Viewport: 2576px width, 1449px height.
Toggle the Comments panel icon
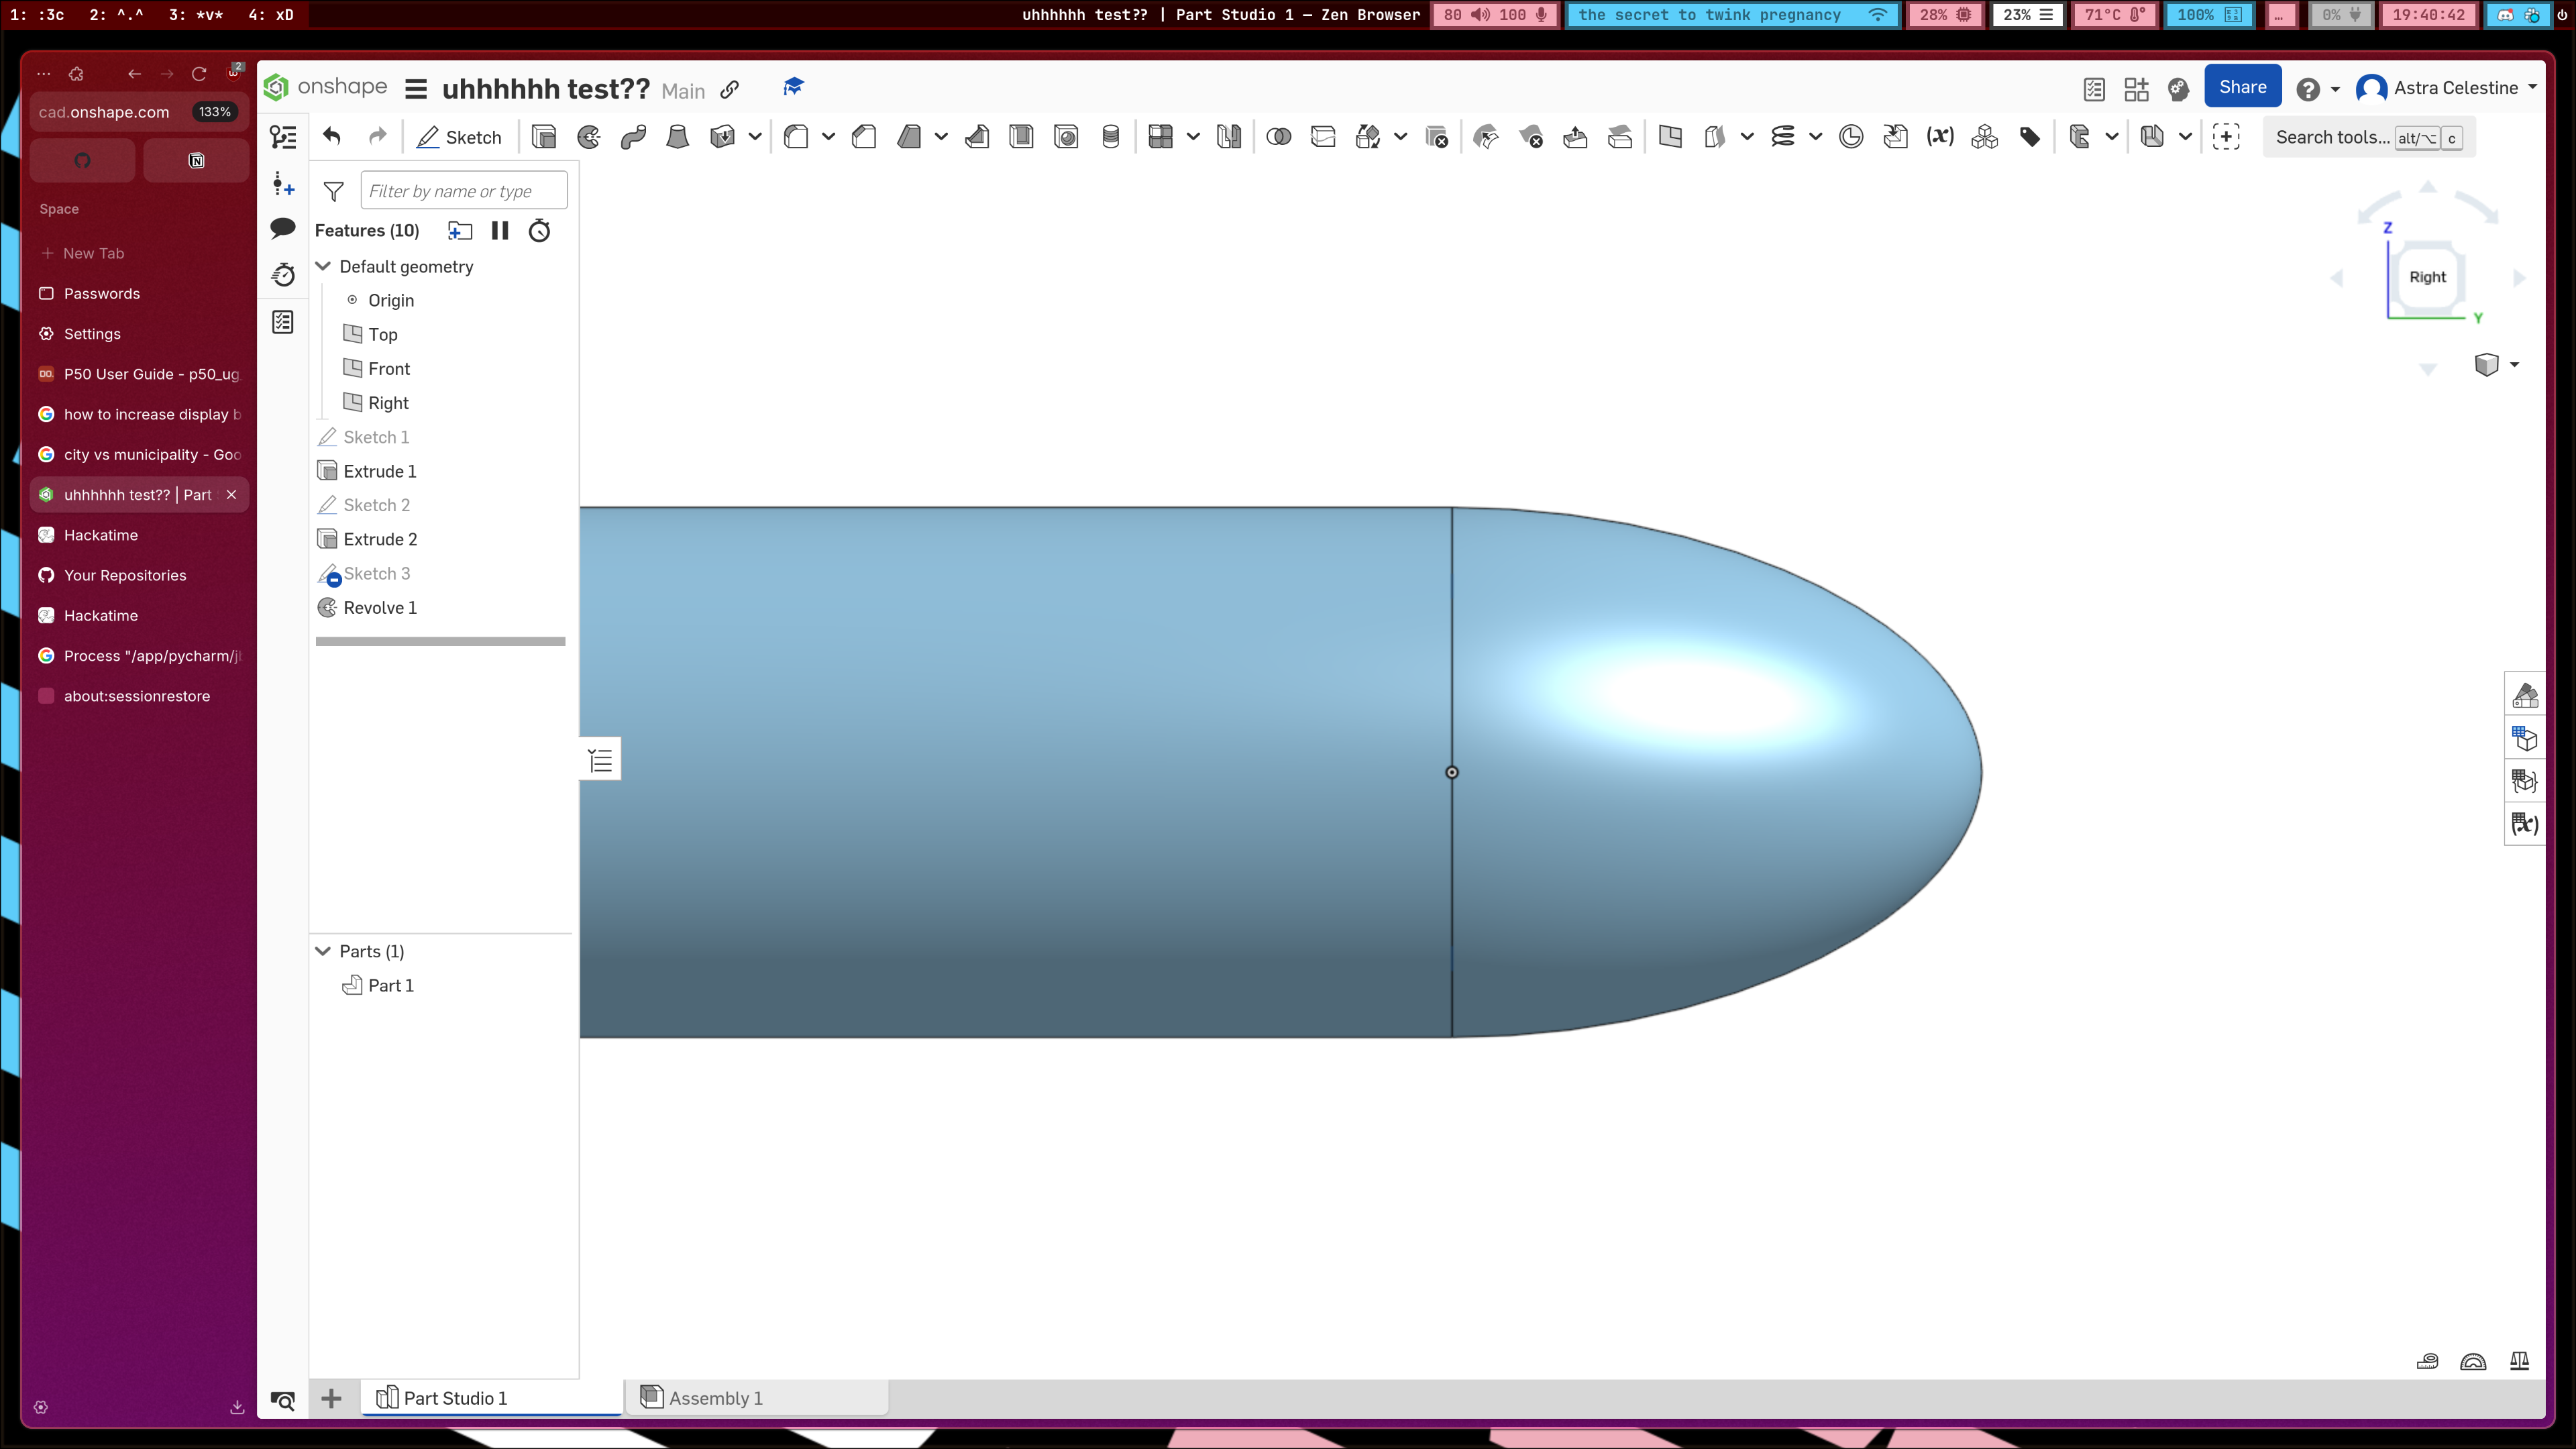[283, 228]
